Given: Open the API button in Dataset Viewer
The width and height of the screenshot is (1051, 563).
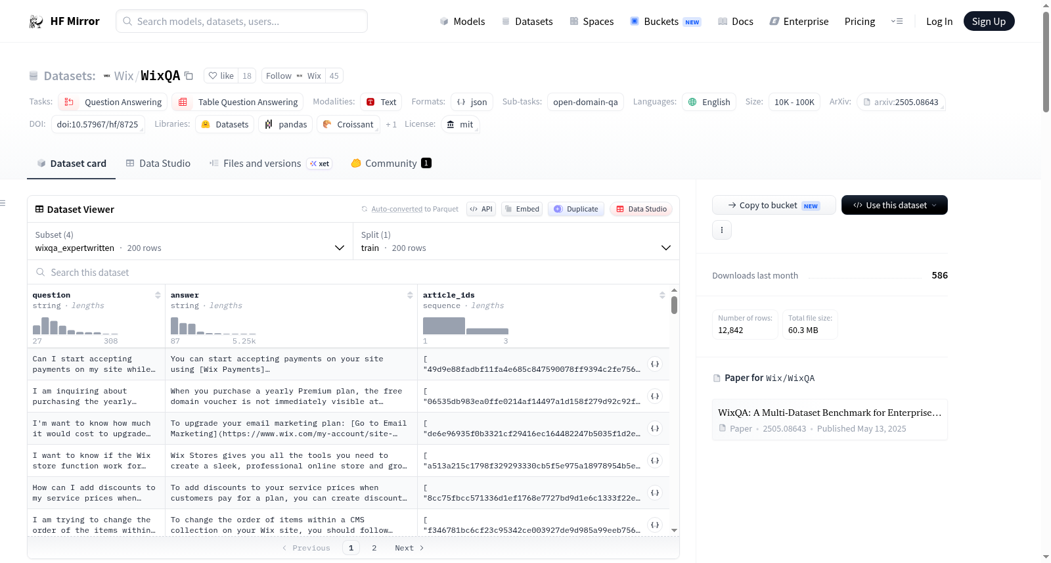Looking at the screenshot, I should pyautogui.click(x=481, y=209).
